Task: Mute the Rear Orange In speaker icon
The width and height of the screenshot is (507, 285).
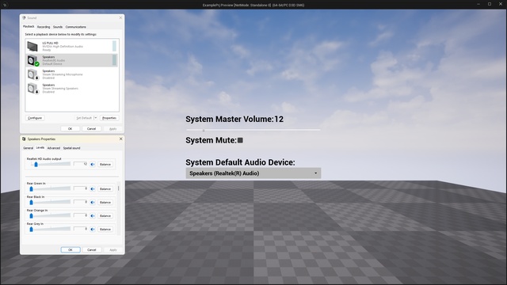Action: [x=93, y=216]
